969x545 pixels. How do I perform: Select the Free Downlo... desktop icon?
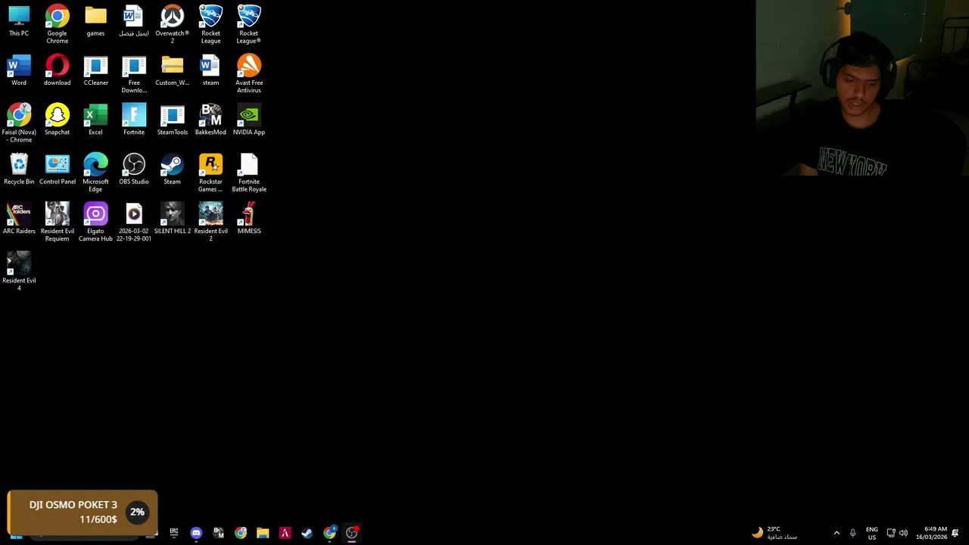click(134, 74)
